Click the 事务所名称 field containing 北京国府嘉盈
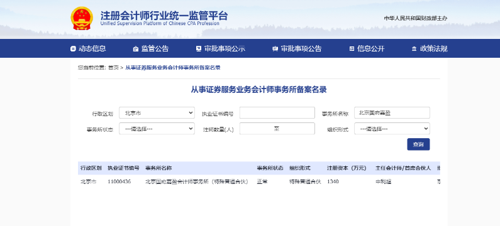 (392, 112)
